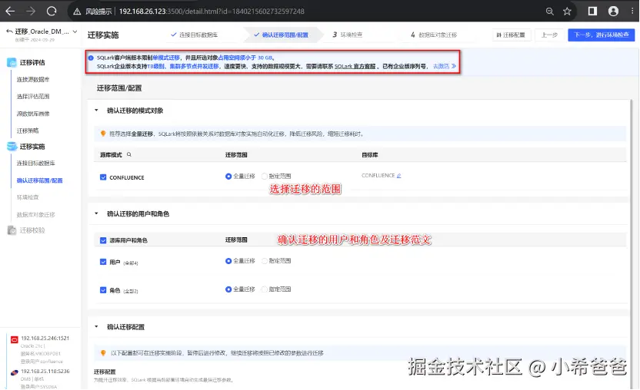
Task: Click the DM8 target connection icon
Action: point(15,372)
